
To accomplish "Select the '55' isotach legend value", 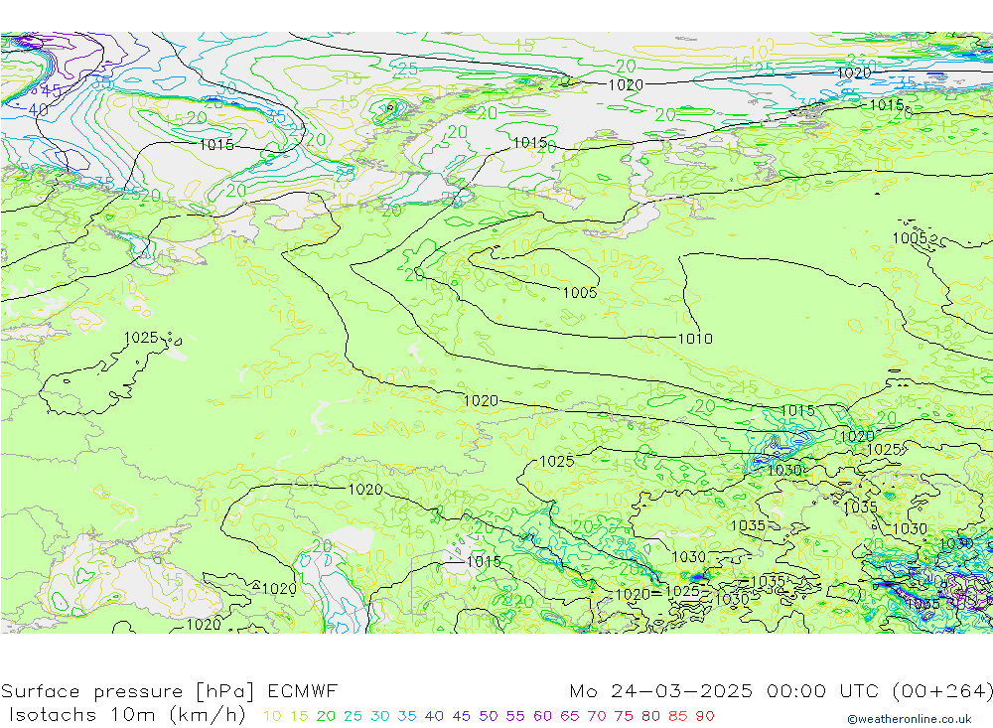I will tap(515, 716).
